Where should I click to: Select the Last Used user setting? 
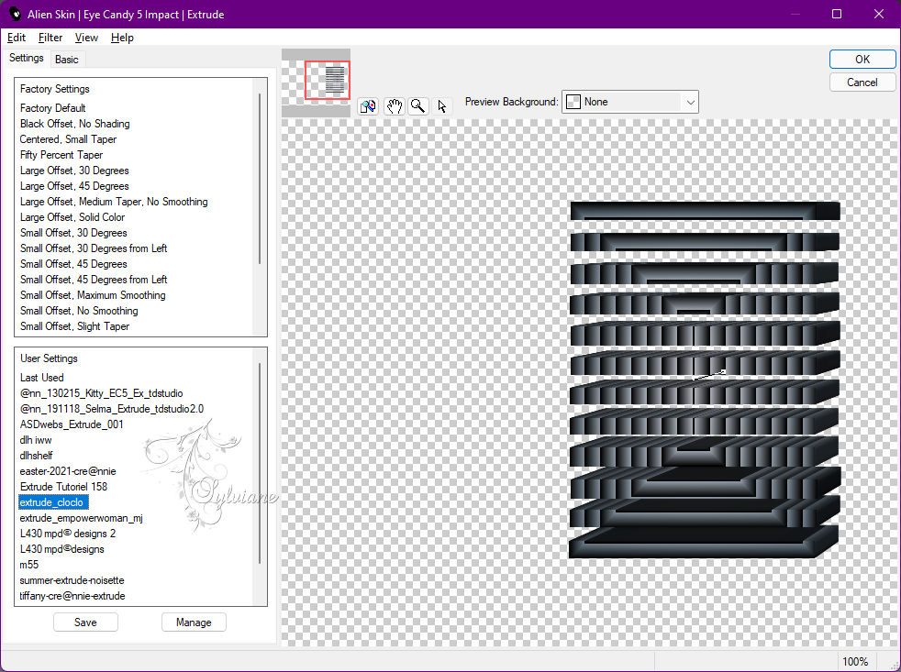click(42, 378)
